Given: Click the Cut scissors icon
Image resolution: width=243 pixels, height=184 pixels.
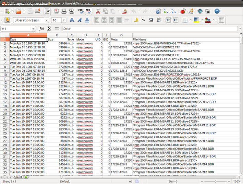Looking at the screenshot, I should coord(98,11).
